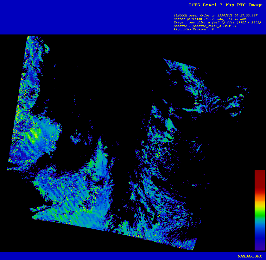
Task: Click the "L3MOCCR Ocean Color on 19961212" line
Action: [215, 15]
